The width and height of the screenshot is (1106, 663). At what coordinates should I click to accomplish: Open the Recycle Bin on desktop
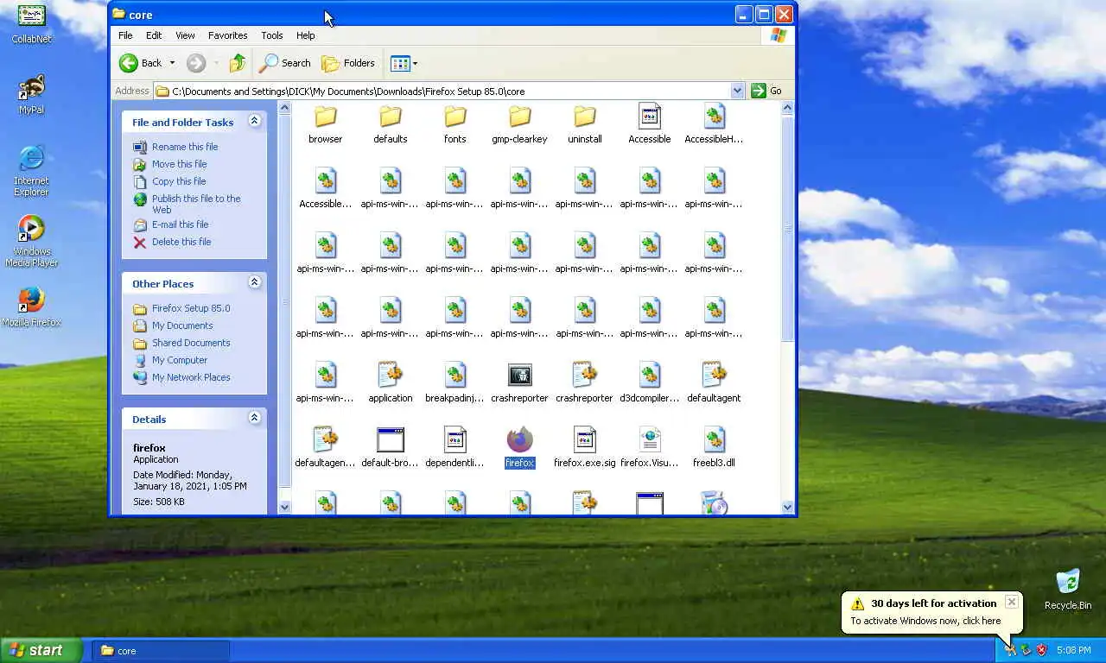point(1068,590)
